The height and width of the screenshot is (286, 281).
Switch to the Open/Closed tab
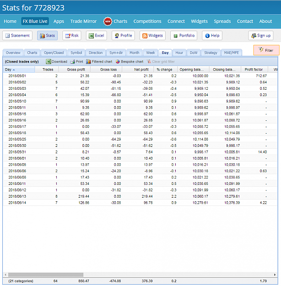pos(54,53)
